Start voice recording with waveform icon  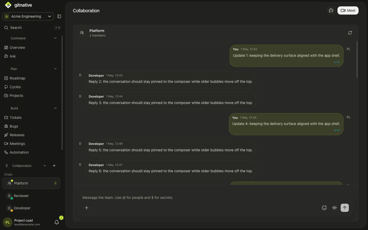[335, 208]
